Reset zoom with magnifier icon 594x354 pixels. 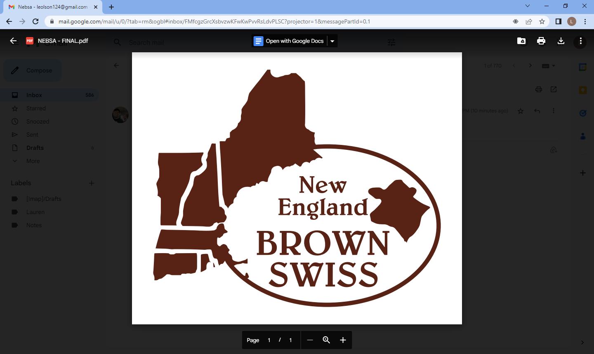coord(326,340)
